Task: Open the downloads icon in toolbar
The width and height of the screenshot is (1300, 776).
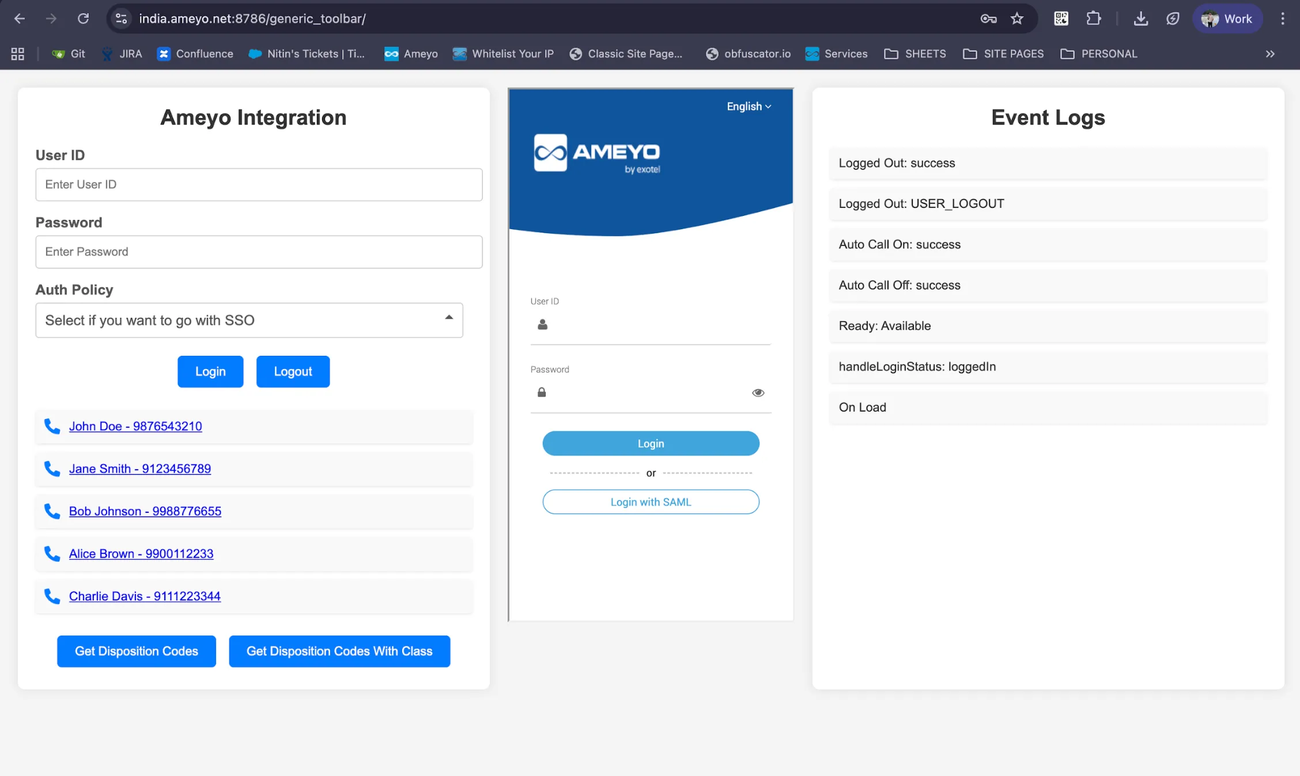Action: [x=1140, y=18]
